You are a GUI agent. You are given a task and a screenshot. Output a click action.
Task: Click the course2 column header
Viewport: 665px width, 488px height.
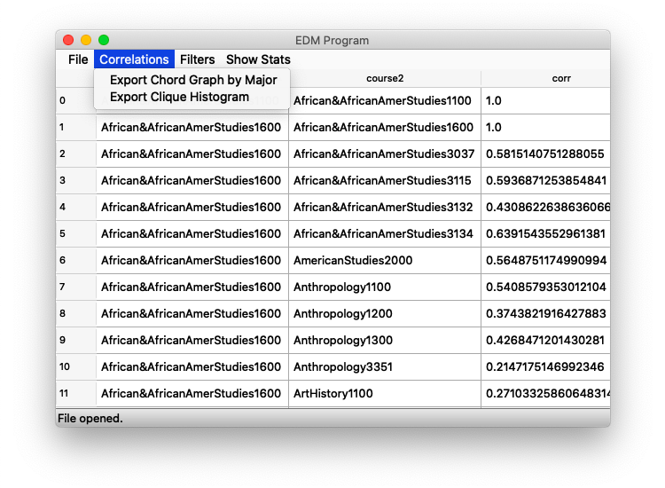click(385, 78)
